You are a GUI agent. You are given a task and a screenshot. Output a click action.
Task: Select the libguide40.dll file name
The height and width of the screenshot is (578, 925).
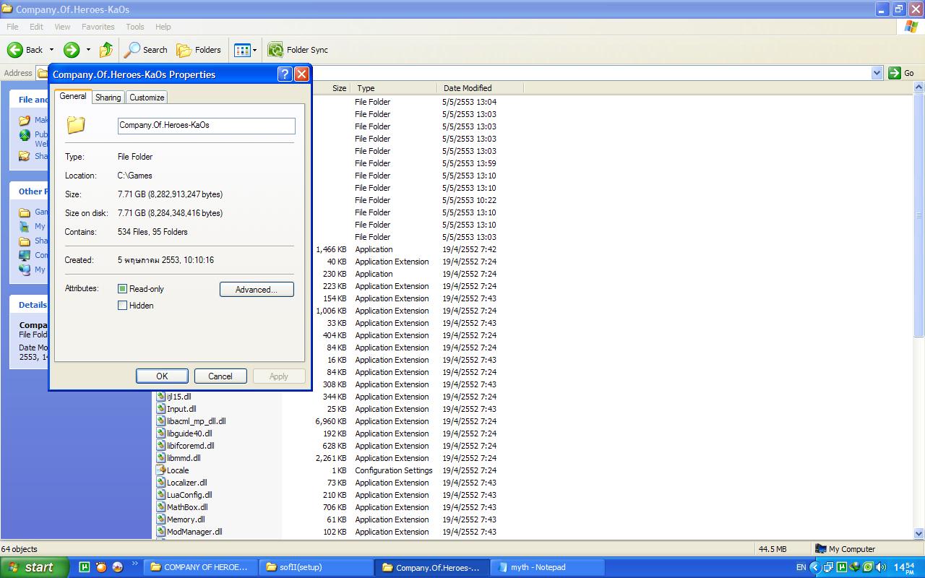[189, 433]
